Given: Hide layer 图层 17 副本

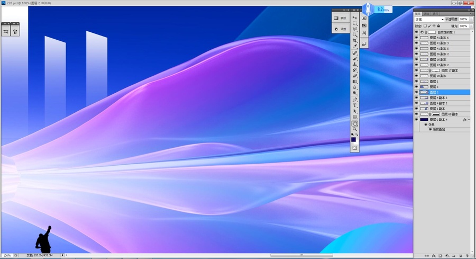Looking at the screenshot, I should pos(417,70).
